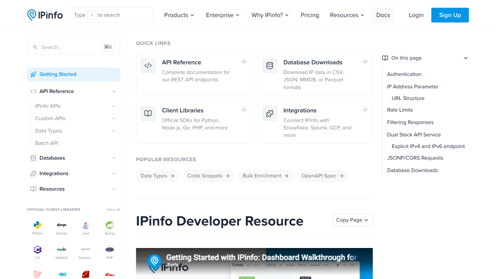
Task: Open Rails client library icon
Action: (x=110, y=274)
